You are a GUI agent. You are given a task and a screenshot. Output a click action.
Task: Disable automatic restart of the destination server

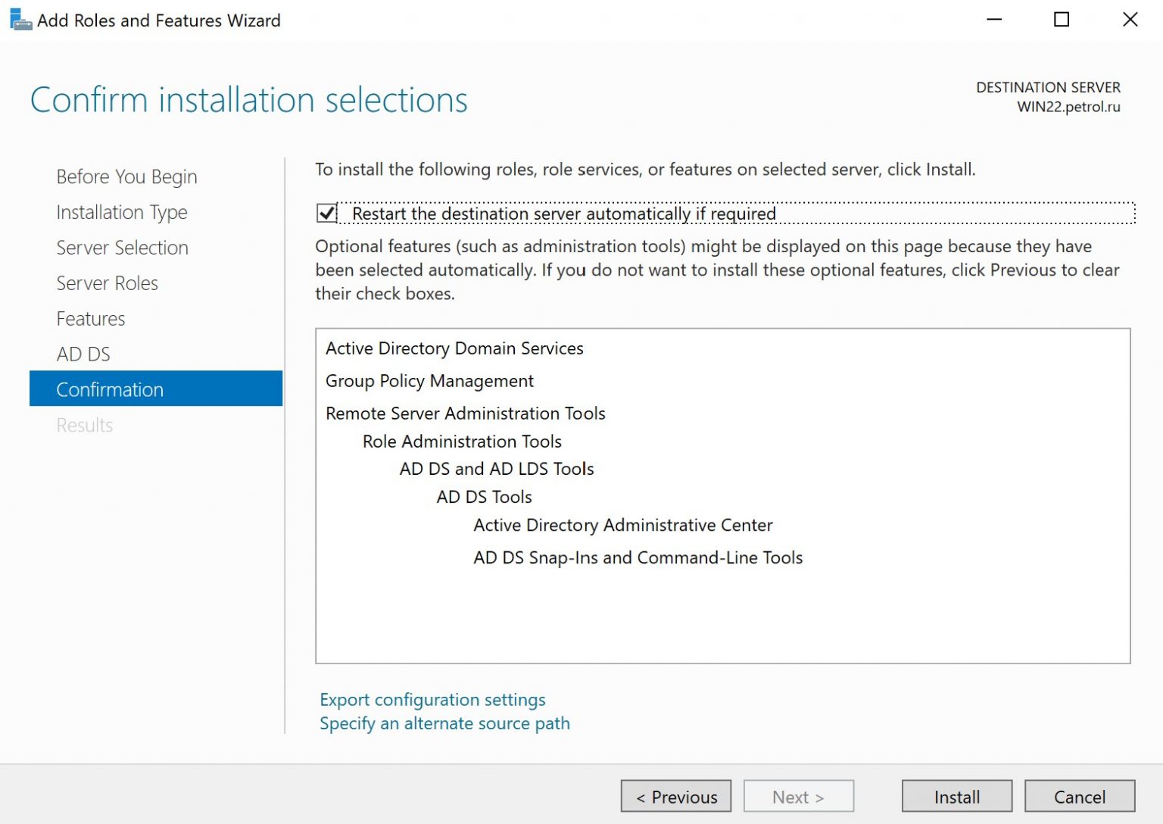point(325,214)
